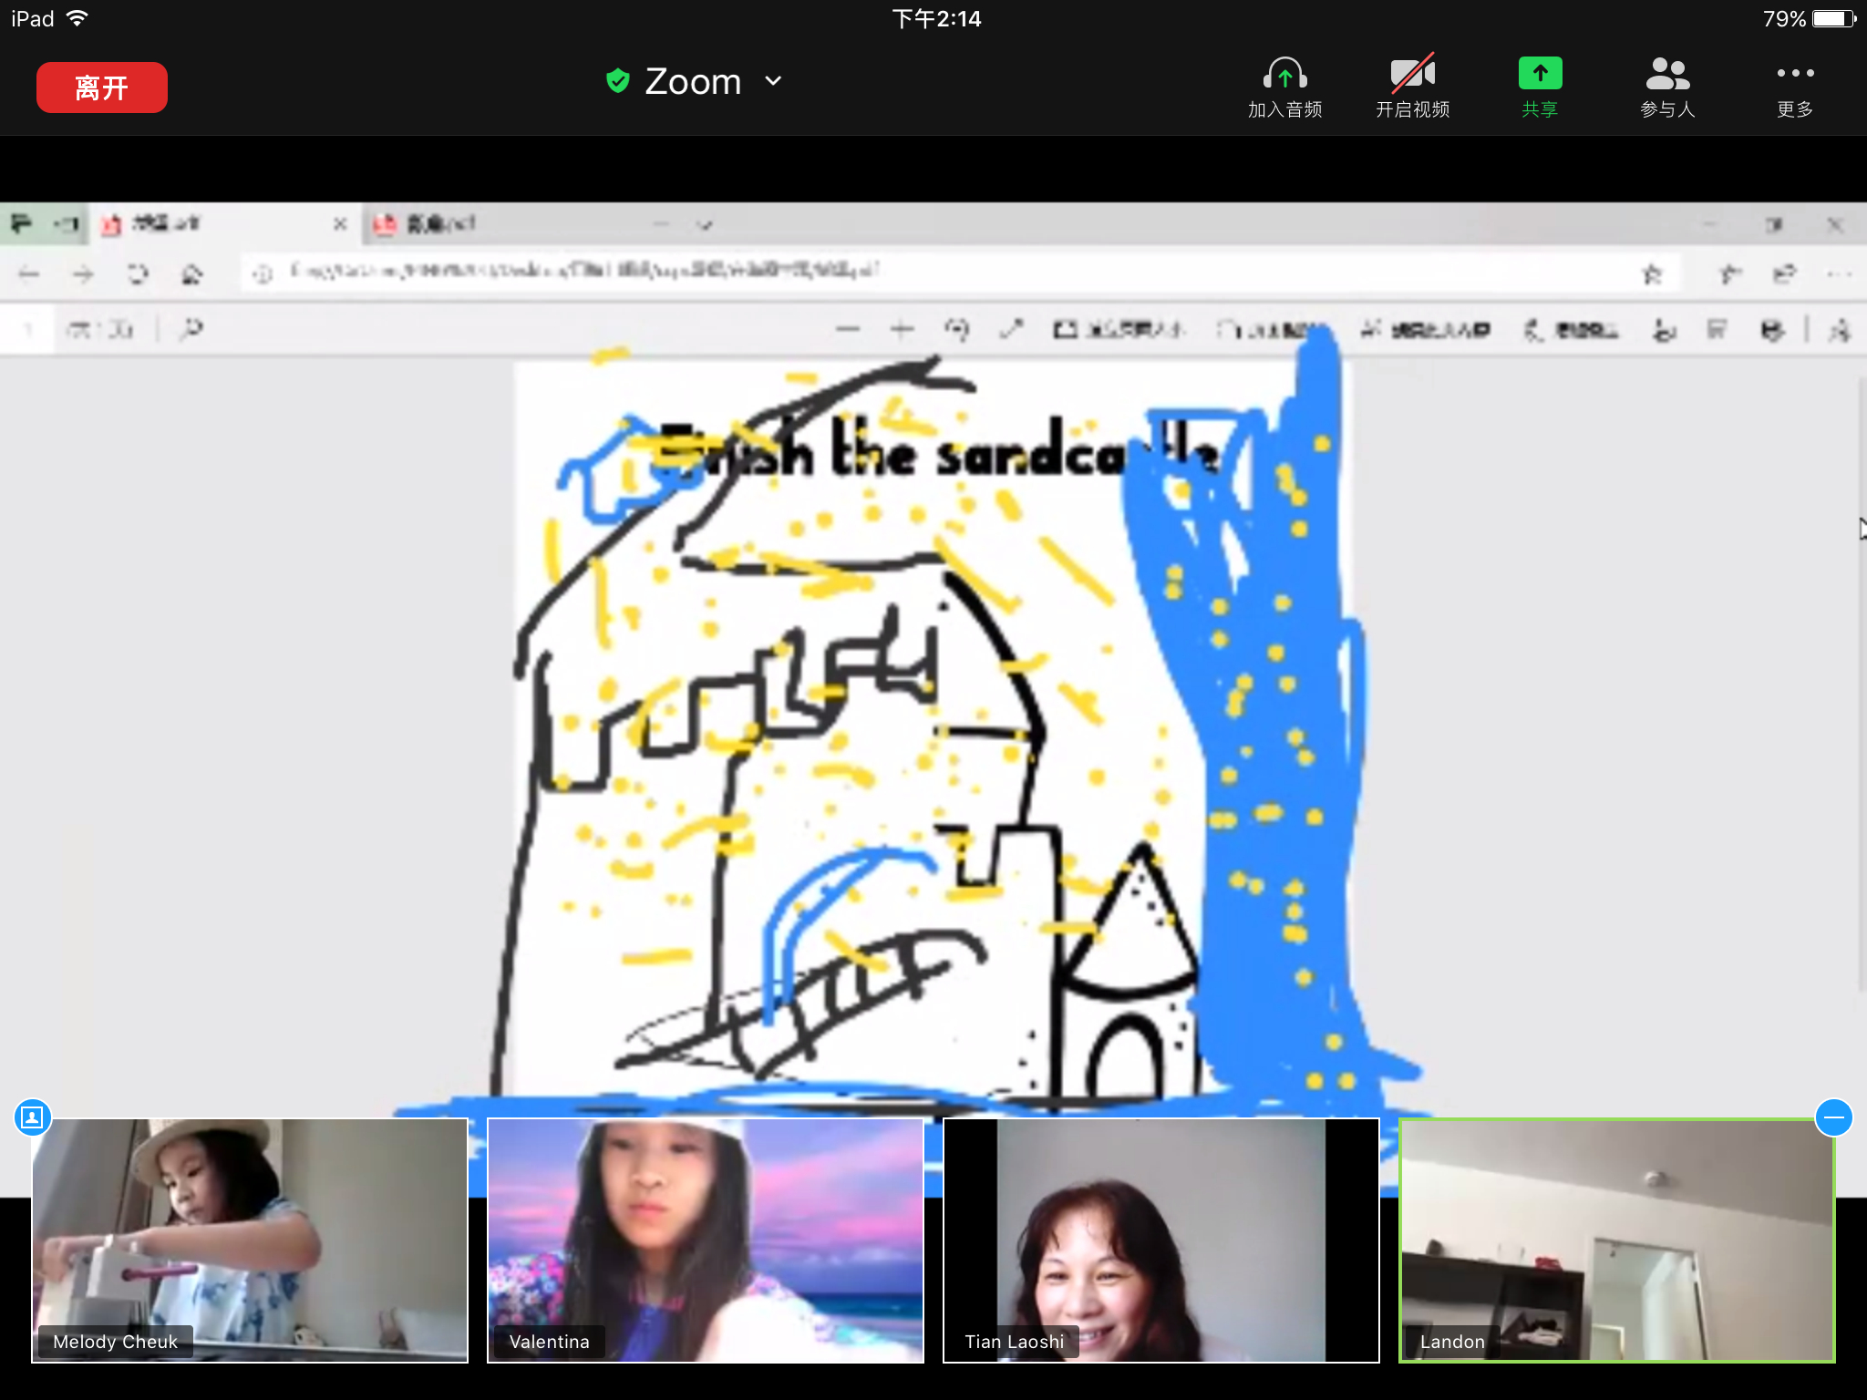The width and height of the screenshot is (1867, 1400).
Task: Click the zoom-in plus icon in the PDF toolbar
Action: (x=902, y=330)
